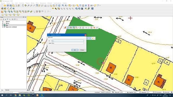
Task: Open the snapping toolbar dropdown arrow
Action: [x=95, y=38]
